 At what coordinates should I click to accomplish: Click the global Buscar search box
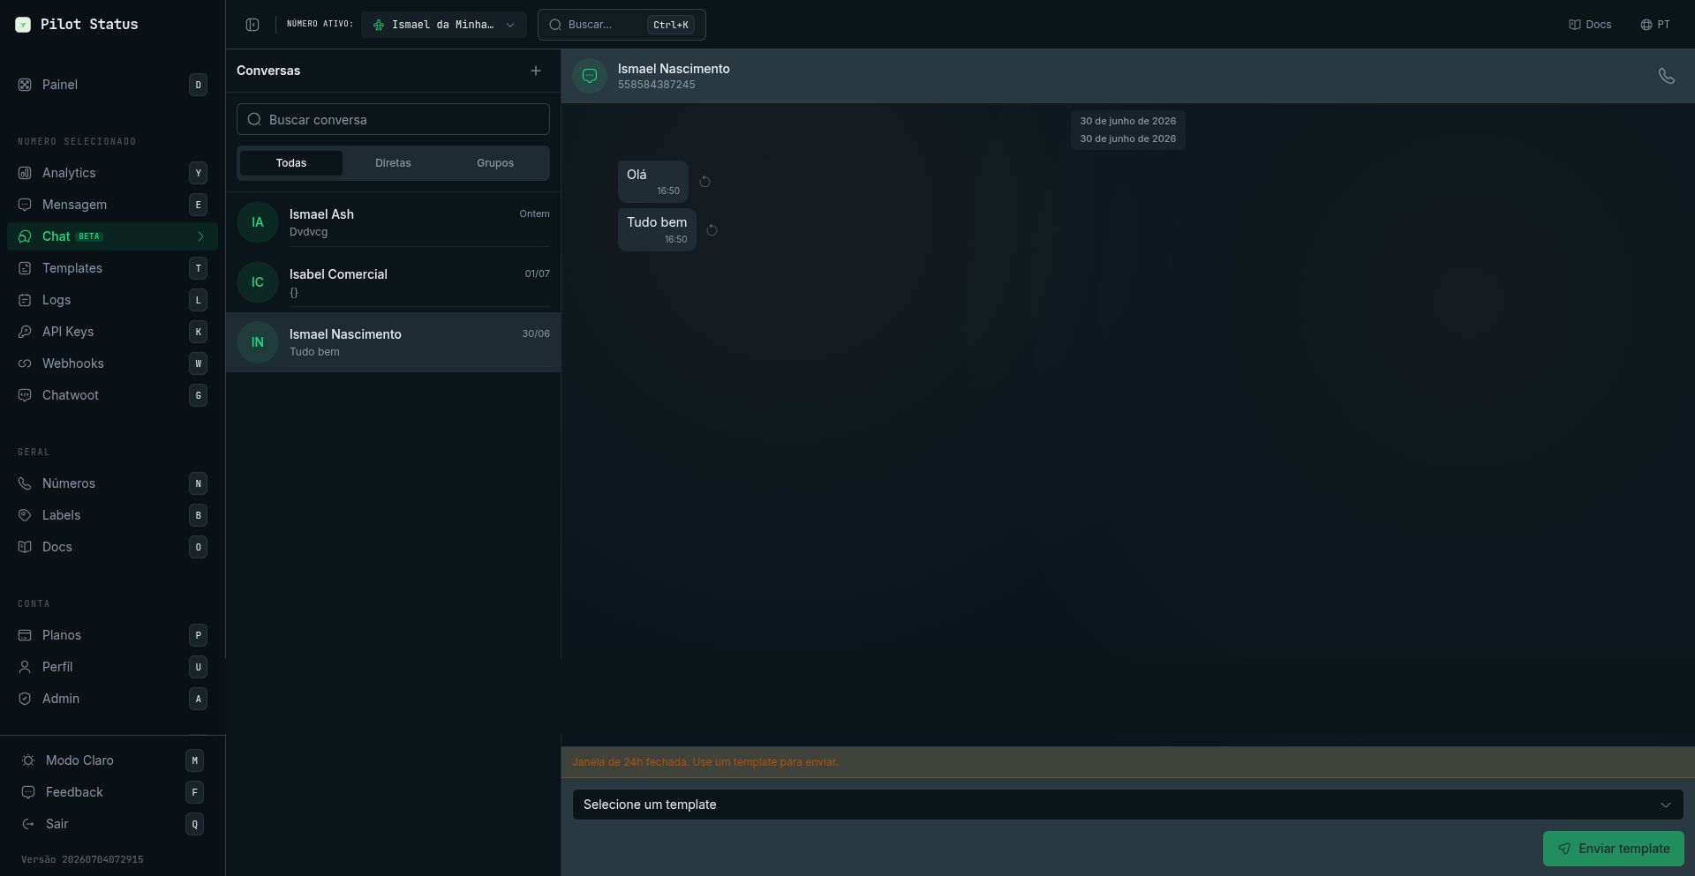(x=621, y=25)
